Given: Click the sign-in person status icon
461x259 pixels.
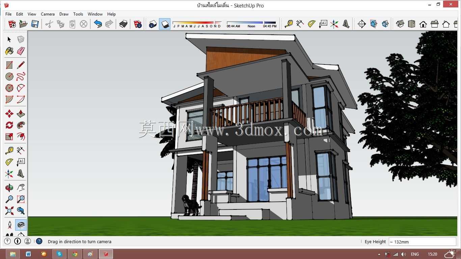Looking at the screenshot, I should [28, 241].
